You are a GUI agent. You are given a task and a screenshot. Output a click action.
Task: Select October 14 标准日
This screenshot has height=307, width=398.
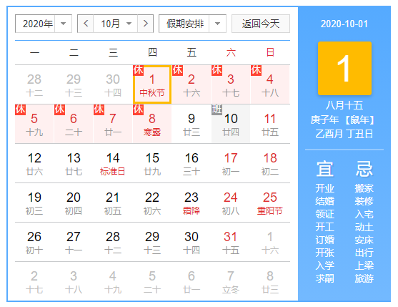pyautogui.click(x=113, y=163)
